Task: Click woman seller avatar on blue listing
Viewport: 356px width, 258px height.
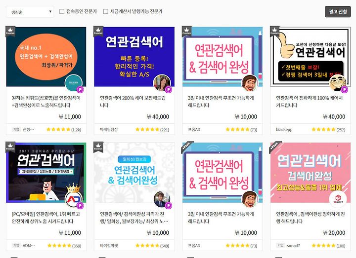Action: click(162, 83)
